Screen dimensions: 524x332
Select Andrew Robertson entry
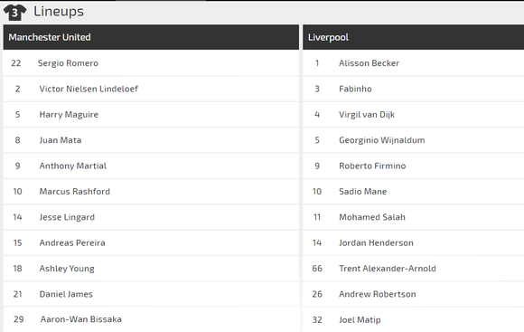coord(414,294)
